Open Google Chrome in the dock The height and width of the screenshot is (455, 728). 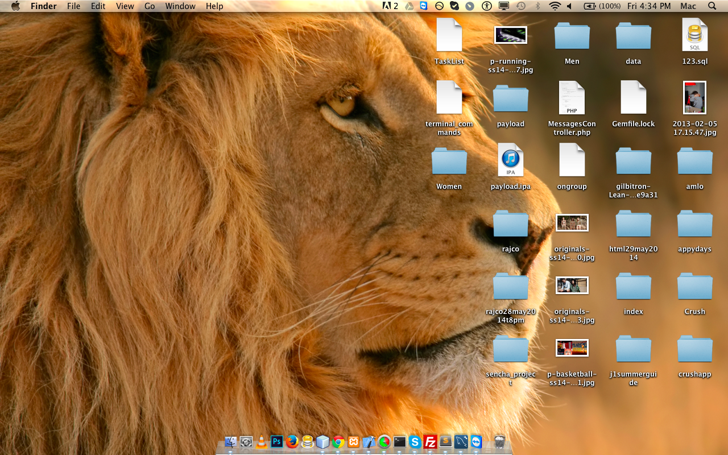338,442
